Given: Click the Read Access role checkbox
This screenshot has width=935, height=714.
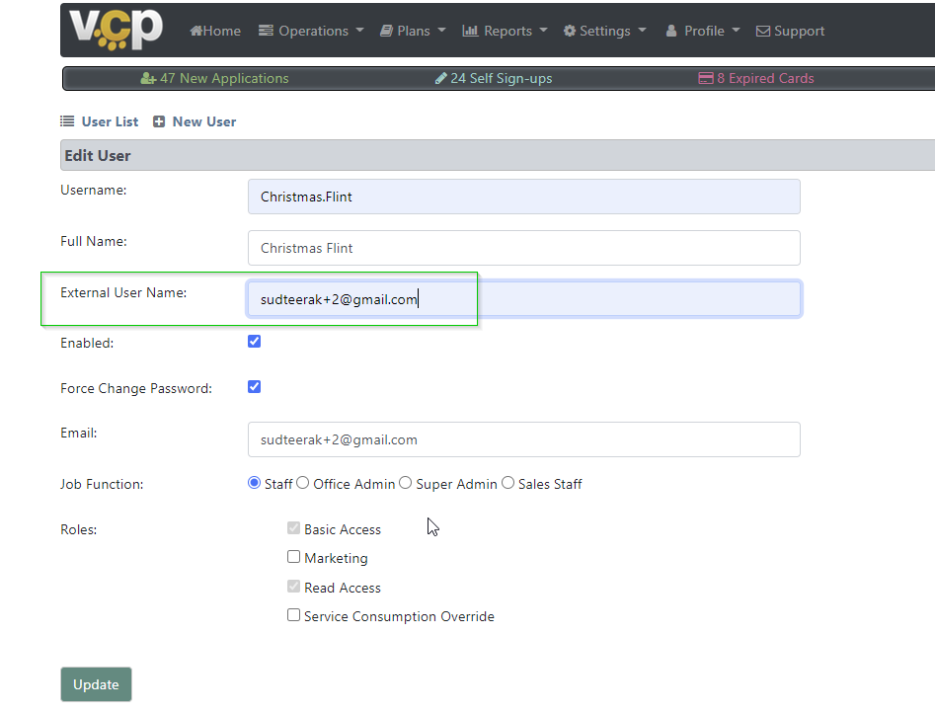Looking at the screenshot, I should click(x=293, y=587).
